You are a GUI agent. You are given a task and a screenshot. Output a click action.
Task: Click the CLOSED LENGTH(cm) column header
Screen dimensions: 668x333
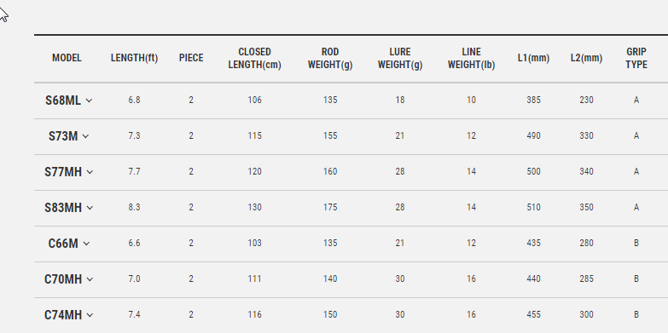[x=254, y=58]
